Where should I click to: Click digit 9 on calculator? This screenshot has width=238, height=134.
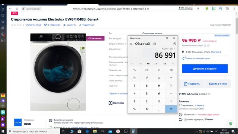pyautogui.click(x=159, y=86)
